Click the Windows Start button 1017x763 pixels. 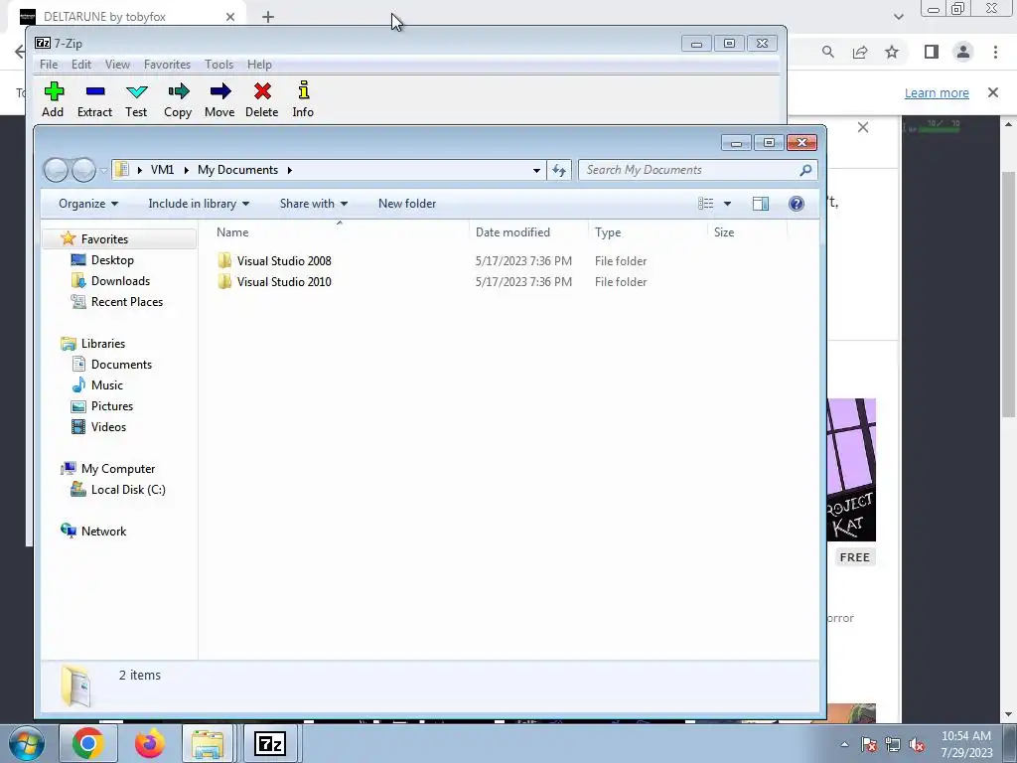pos(26,743)
